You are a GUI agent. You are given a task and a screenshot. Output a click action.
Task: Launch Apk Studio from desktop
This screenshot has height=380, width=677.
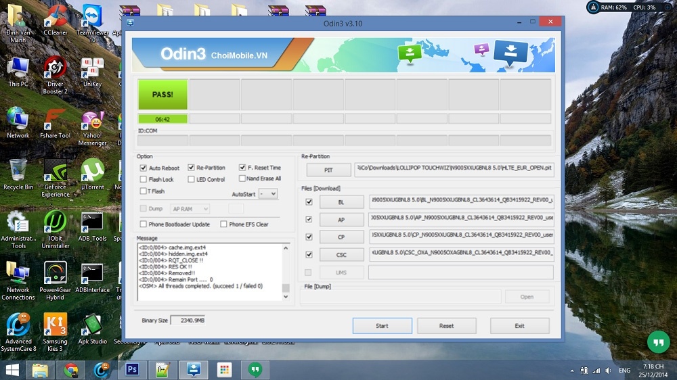click(92, 329)
